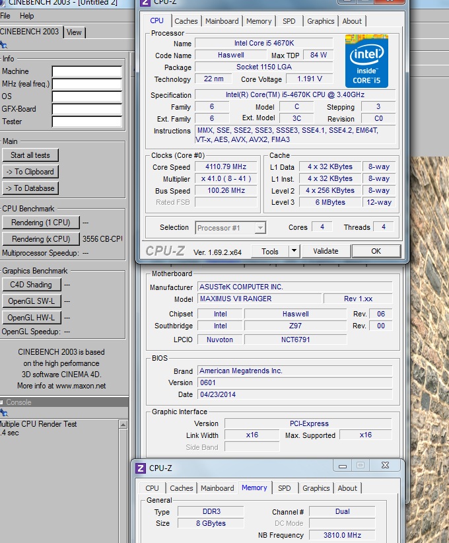The height and width of the screenshot is (543, 449).
Task: Click console scrollbar up arrow
Action: (x=123, y=425)
